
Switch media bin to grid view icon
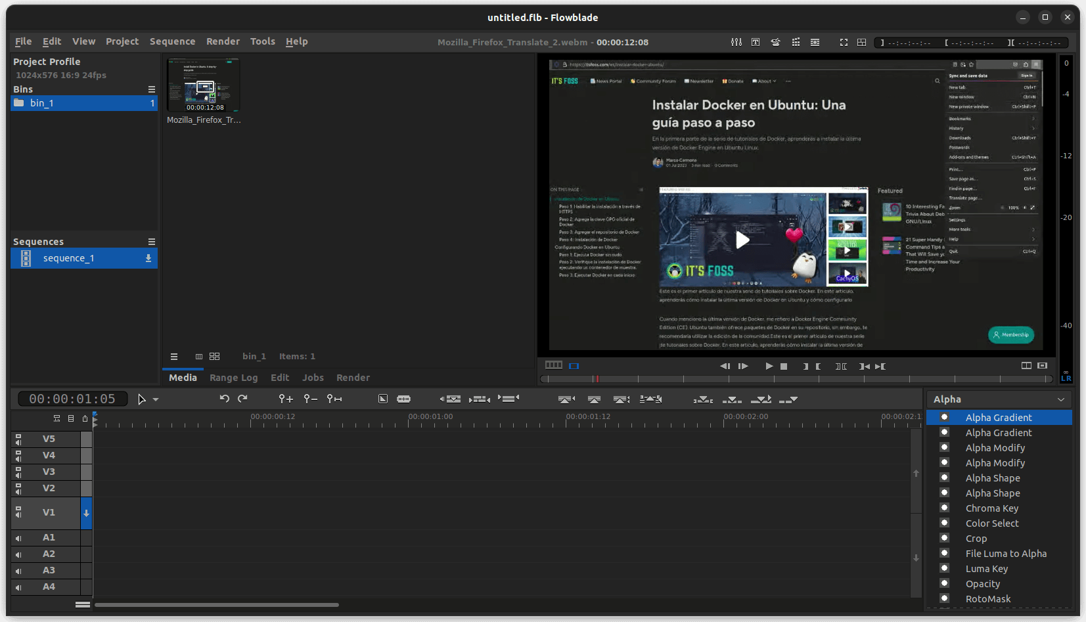tap(214, 356)
